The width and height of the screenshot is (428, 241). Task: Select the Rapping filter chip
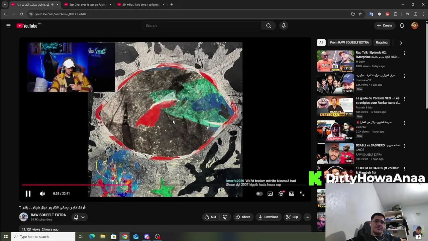(382, 43)
